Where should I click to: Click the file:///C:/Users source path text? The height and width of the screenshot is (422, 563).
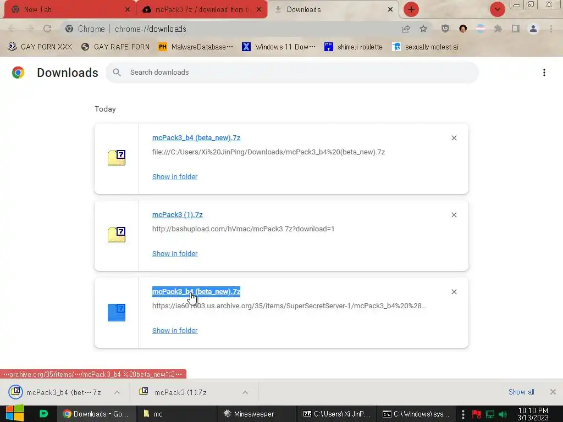coord(268,152)
